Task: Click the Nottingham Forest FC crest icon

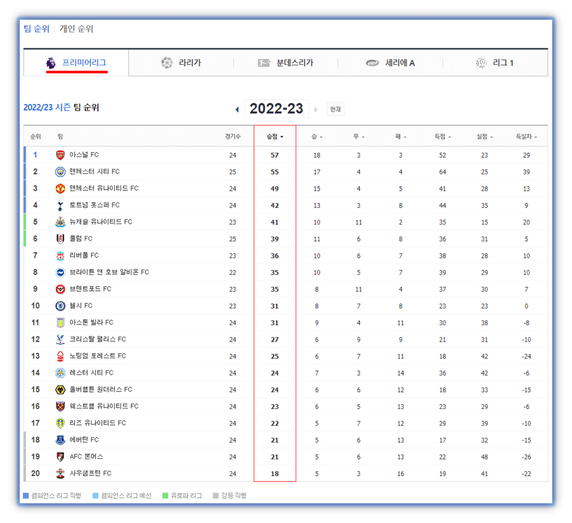Action: pos(60,356)
